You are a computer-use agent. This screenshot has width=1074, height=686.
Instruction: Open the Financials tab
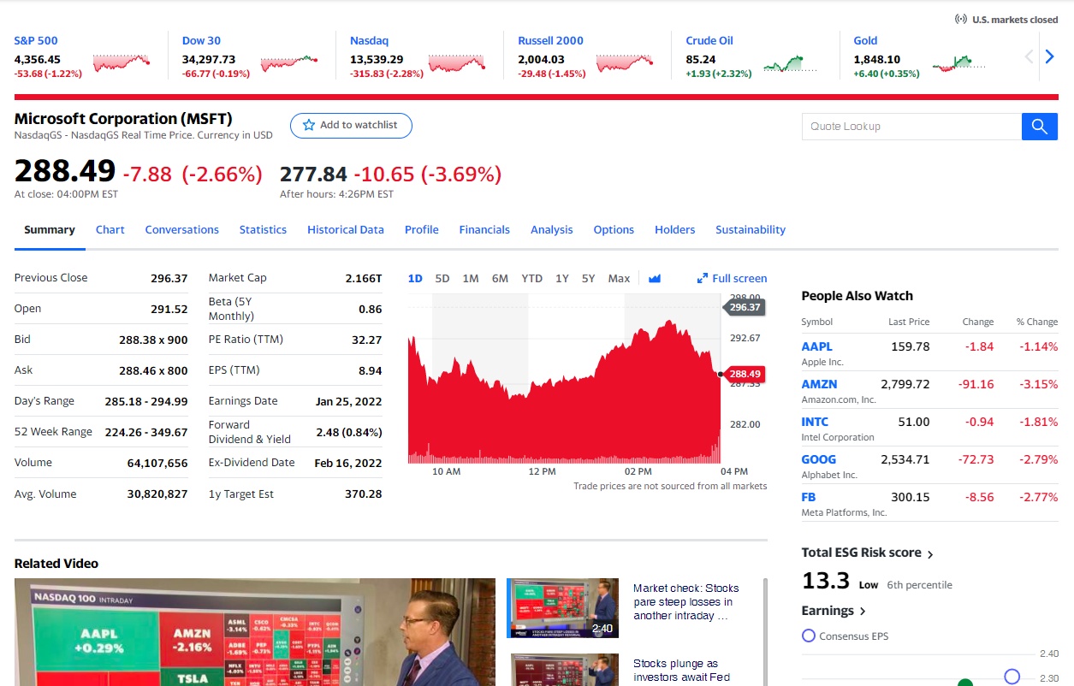(x=484, y=230)
